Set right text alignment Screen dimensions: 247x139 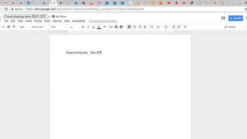(140, 27)
